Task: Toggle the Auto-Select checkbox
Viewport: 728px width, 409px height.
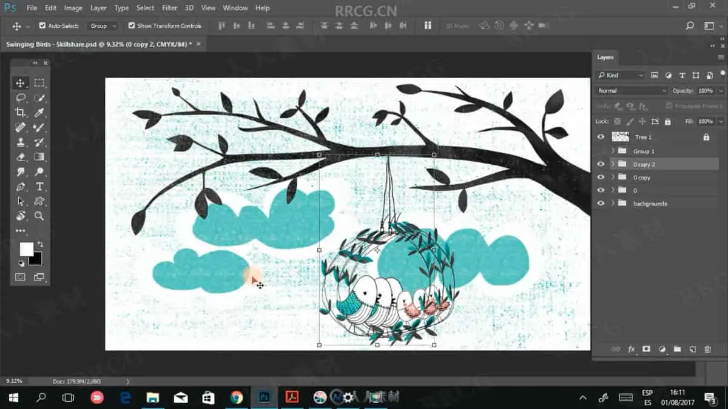Action: click(42, 26)
